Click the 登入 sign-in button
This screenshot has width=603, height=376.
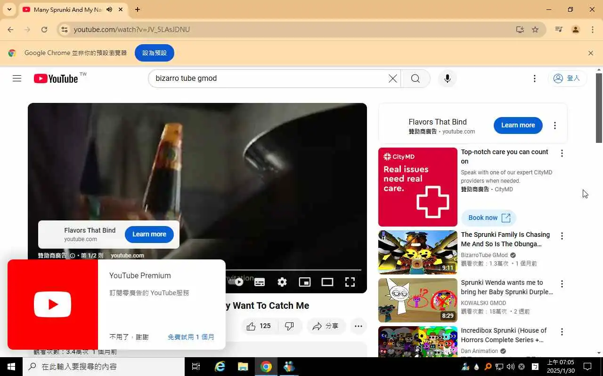point(567,78)
